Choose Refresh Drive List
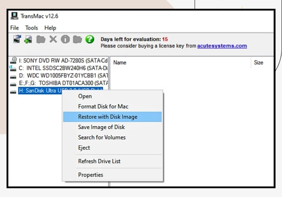 tap(112, 161)
